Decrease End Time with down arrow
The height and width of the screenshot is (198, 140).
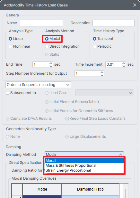click(x=51, y=66)
